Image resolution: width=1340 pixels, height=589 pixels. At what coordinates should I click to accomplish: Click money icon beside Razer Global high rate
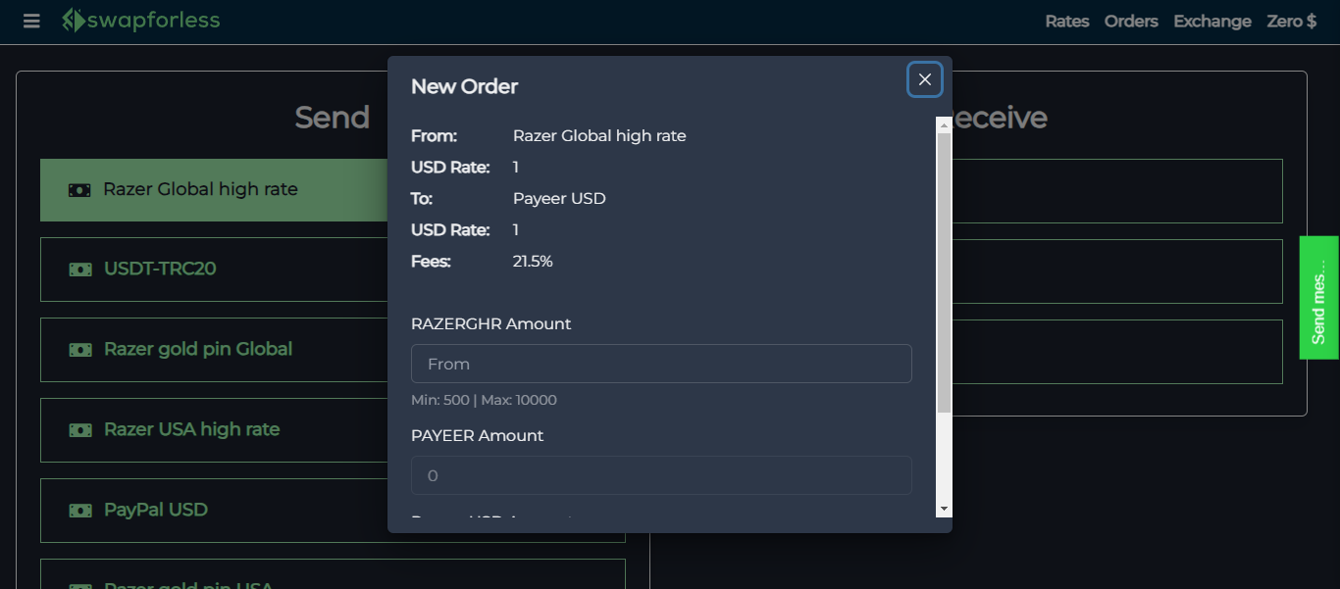(79, 190)
